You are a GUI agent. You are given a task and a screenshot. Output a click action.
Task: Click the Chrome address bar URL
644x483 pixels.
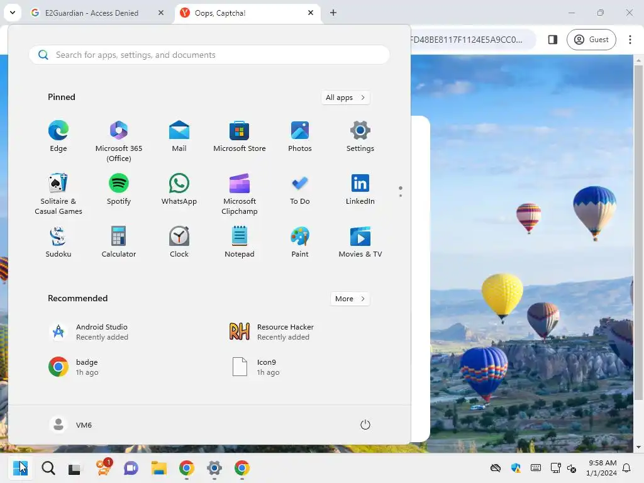pyautogui.click(x=468, y=40)
